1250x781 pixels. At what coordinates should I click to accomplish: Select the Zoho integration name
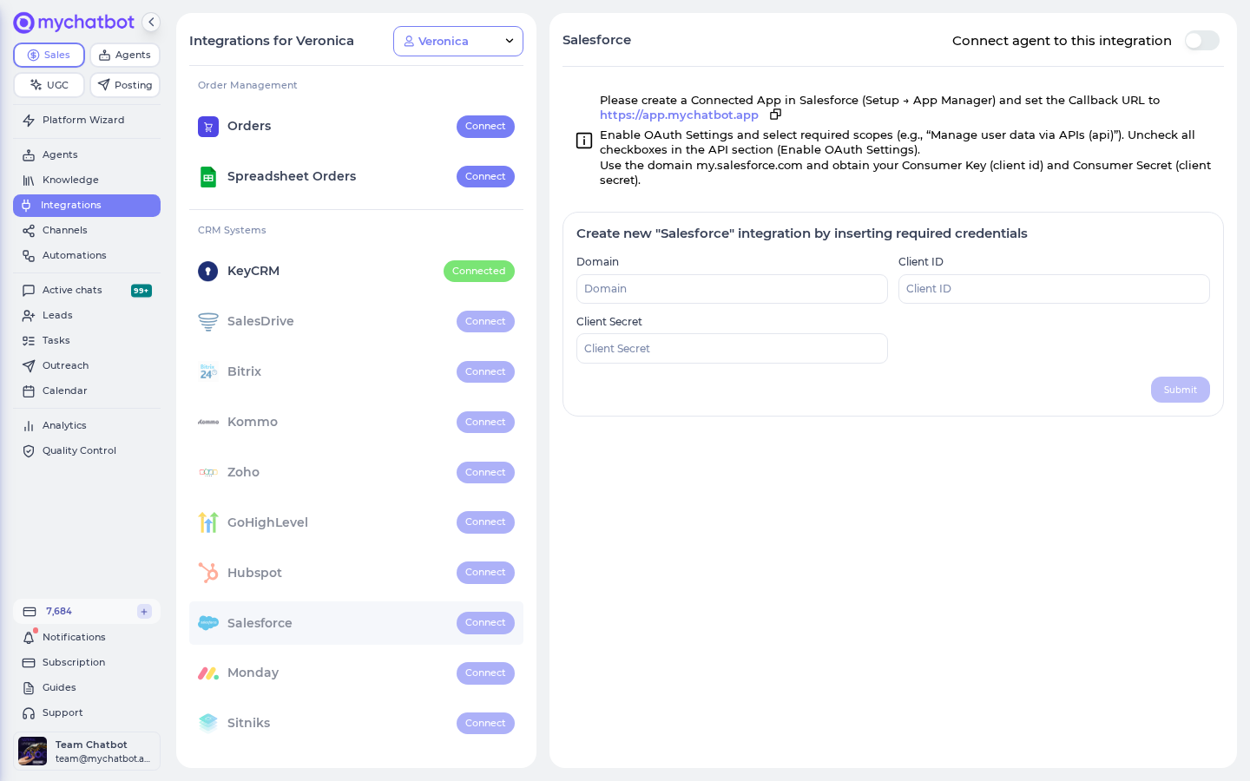(243, 472)
